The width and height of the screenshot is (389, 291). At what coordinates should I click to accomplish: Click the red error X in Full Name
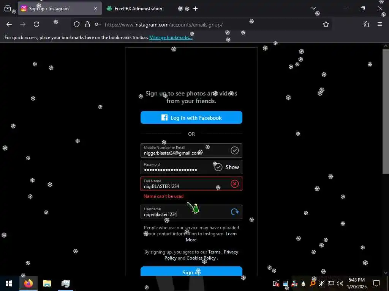[x=235, y=184]
